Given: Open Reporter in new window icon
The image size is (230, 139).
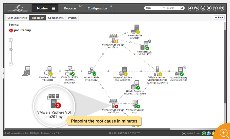Looking at the screenshot, I should coord(80,6).
